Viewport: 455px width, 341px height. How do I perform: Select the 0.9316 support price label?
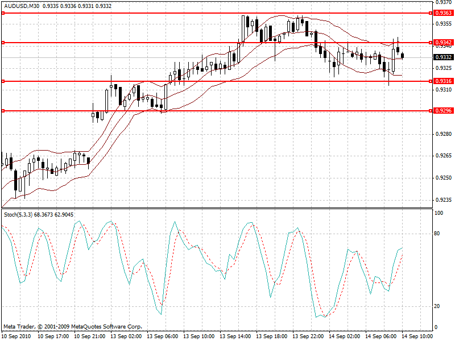tap(443, 81)
